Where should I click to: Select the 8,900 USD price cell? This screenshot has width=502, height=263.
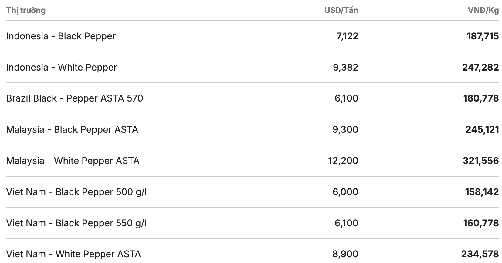coord(345,254)
